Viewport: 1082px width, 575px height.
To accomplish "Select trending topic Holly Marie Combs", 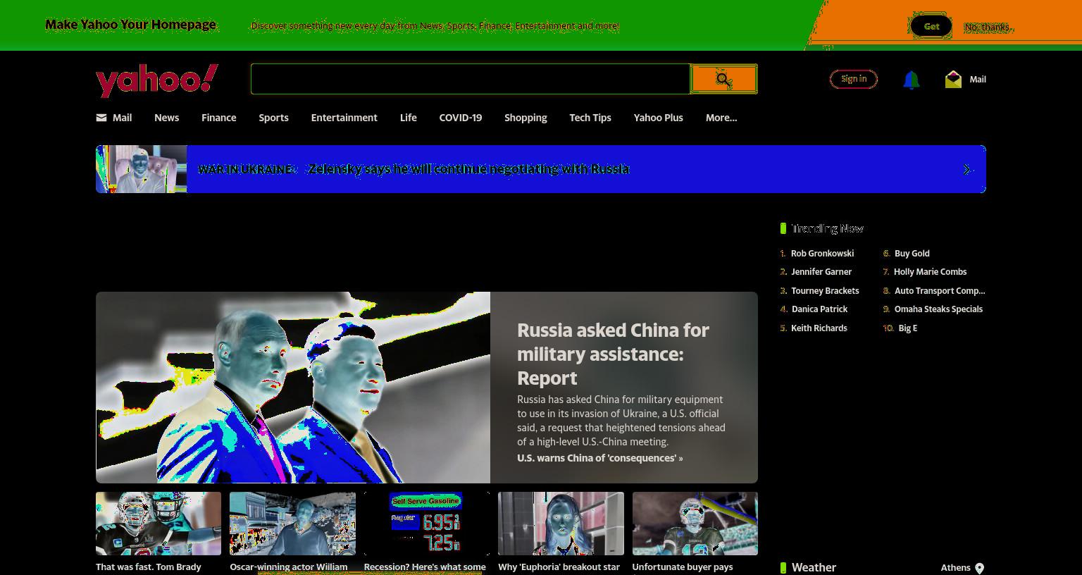I will [x=930, y=272].
